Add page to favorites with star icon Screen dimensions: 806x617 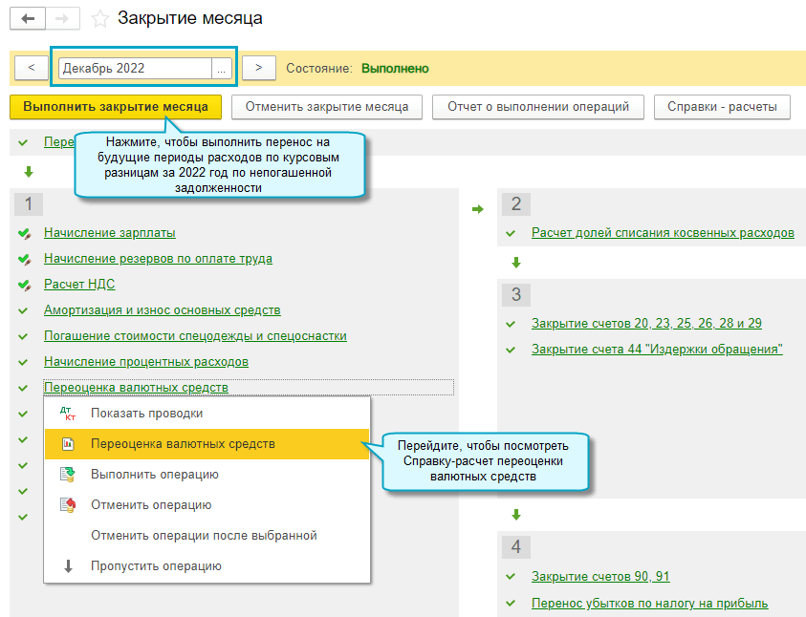point(99,19)
